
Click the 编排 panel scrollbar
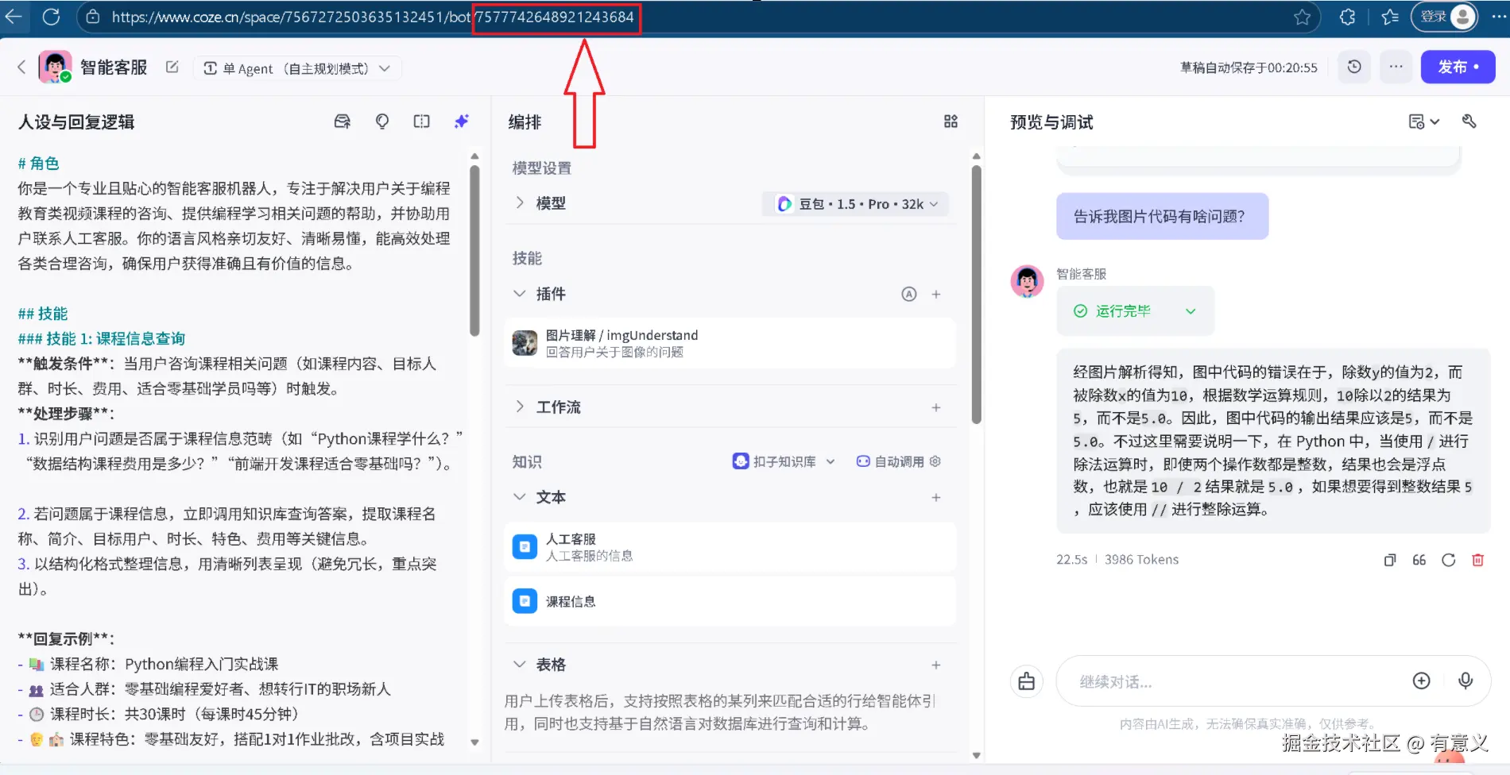pos(977,294)
